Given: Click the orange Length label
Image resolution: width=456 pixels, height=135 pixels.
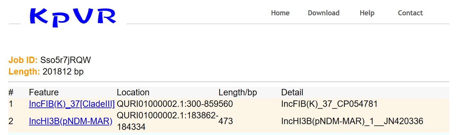Looking at the screenshot, I should tap(24, 72).
